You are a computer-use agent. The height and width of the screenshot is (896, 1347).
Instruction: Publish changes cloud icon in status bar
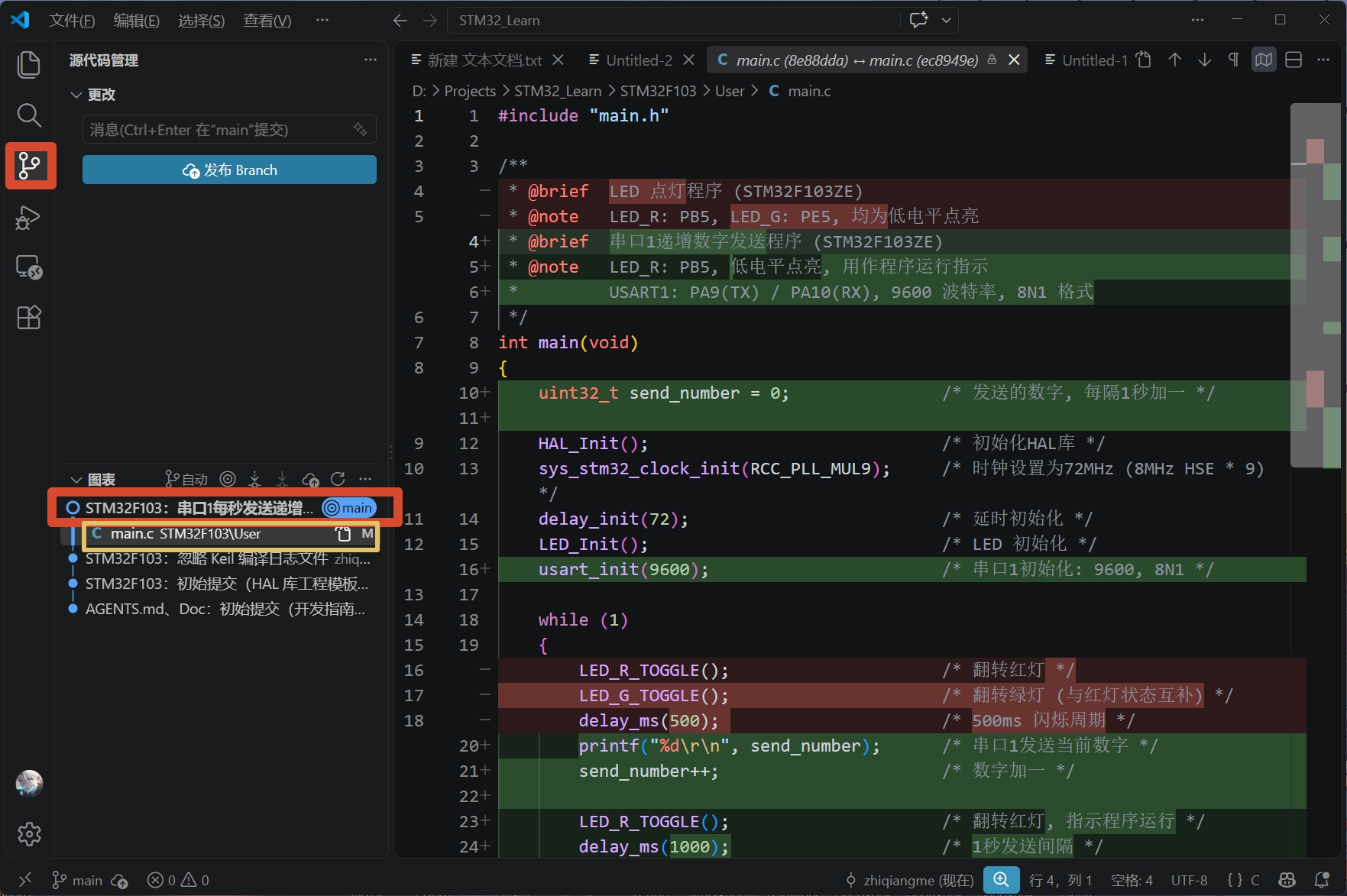(x=119, y=881)
